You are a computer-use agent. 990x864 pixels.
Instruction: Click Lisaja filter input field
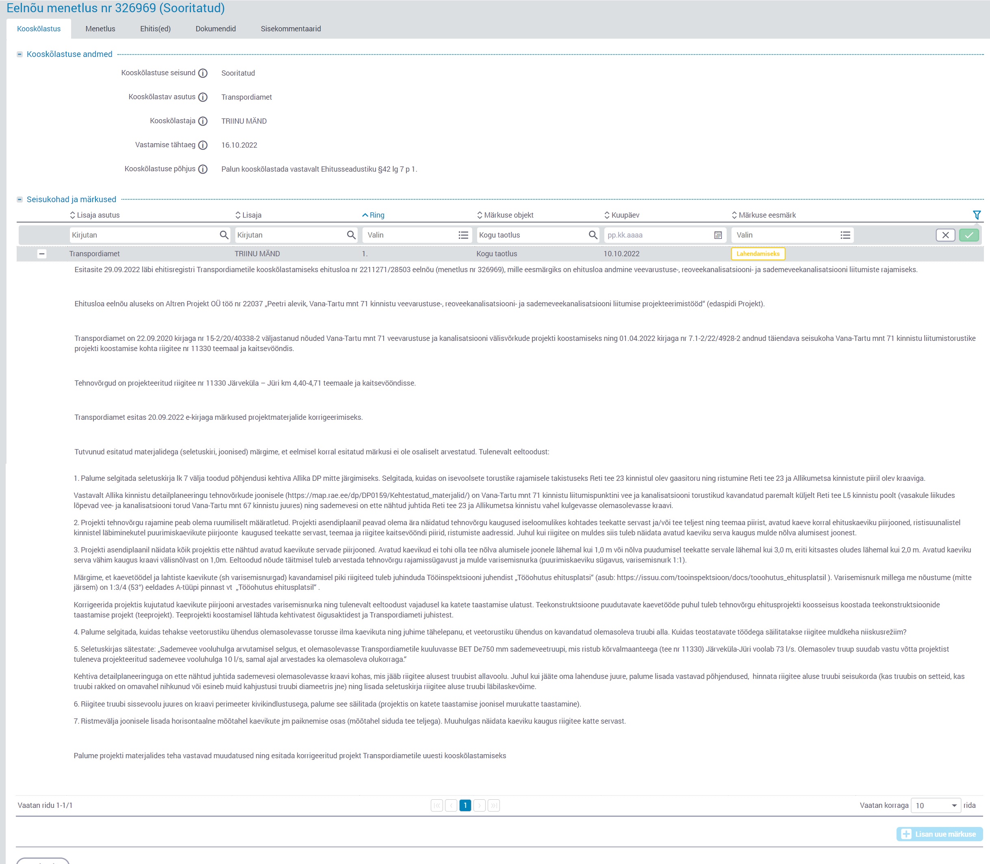click(x=296, y=235)
